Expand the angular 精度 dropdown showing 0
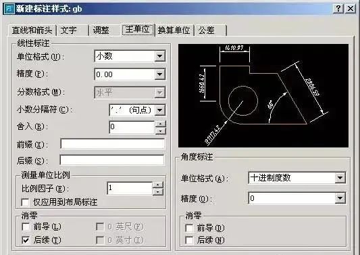This screenshot has width=360, height=255. point(297,198)
